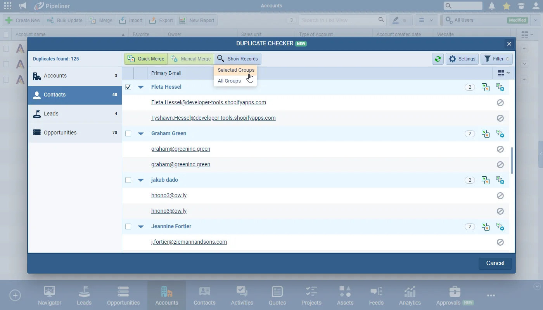Open the app launcher grid icon

coord(7,6)
